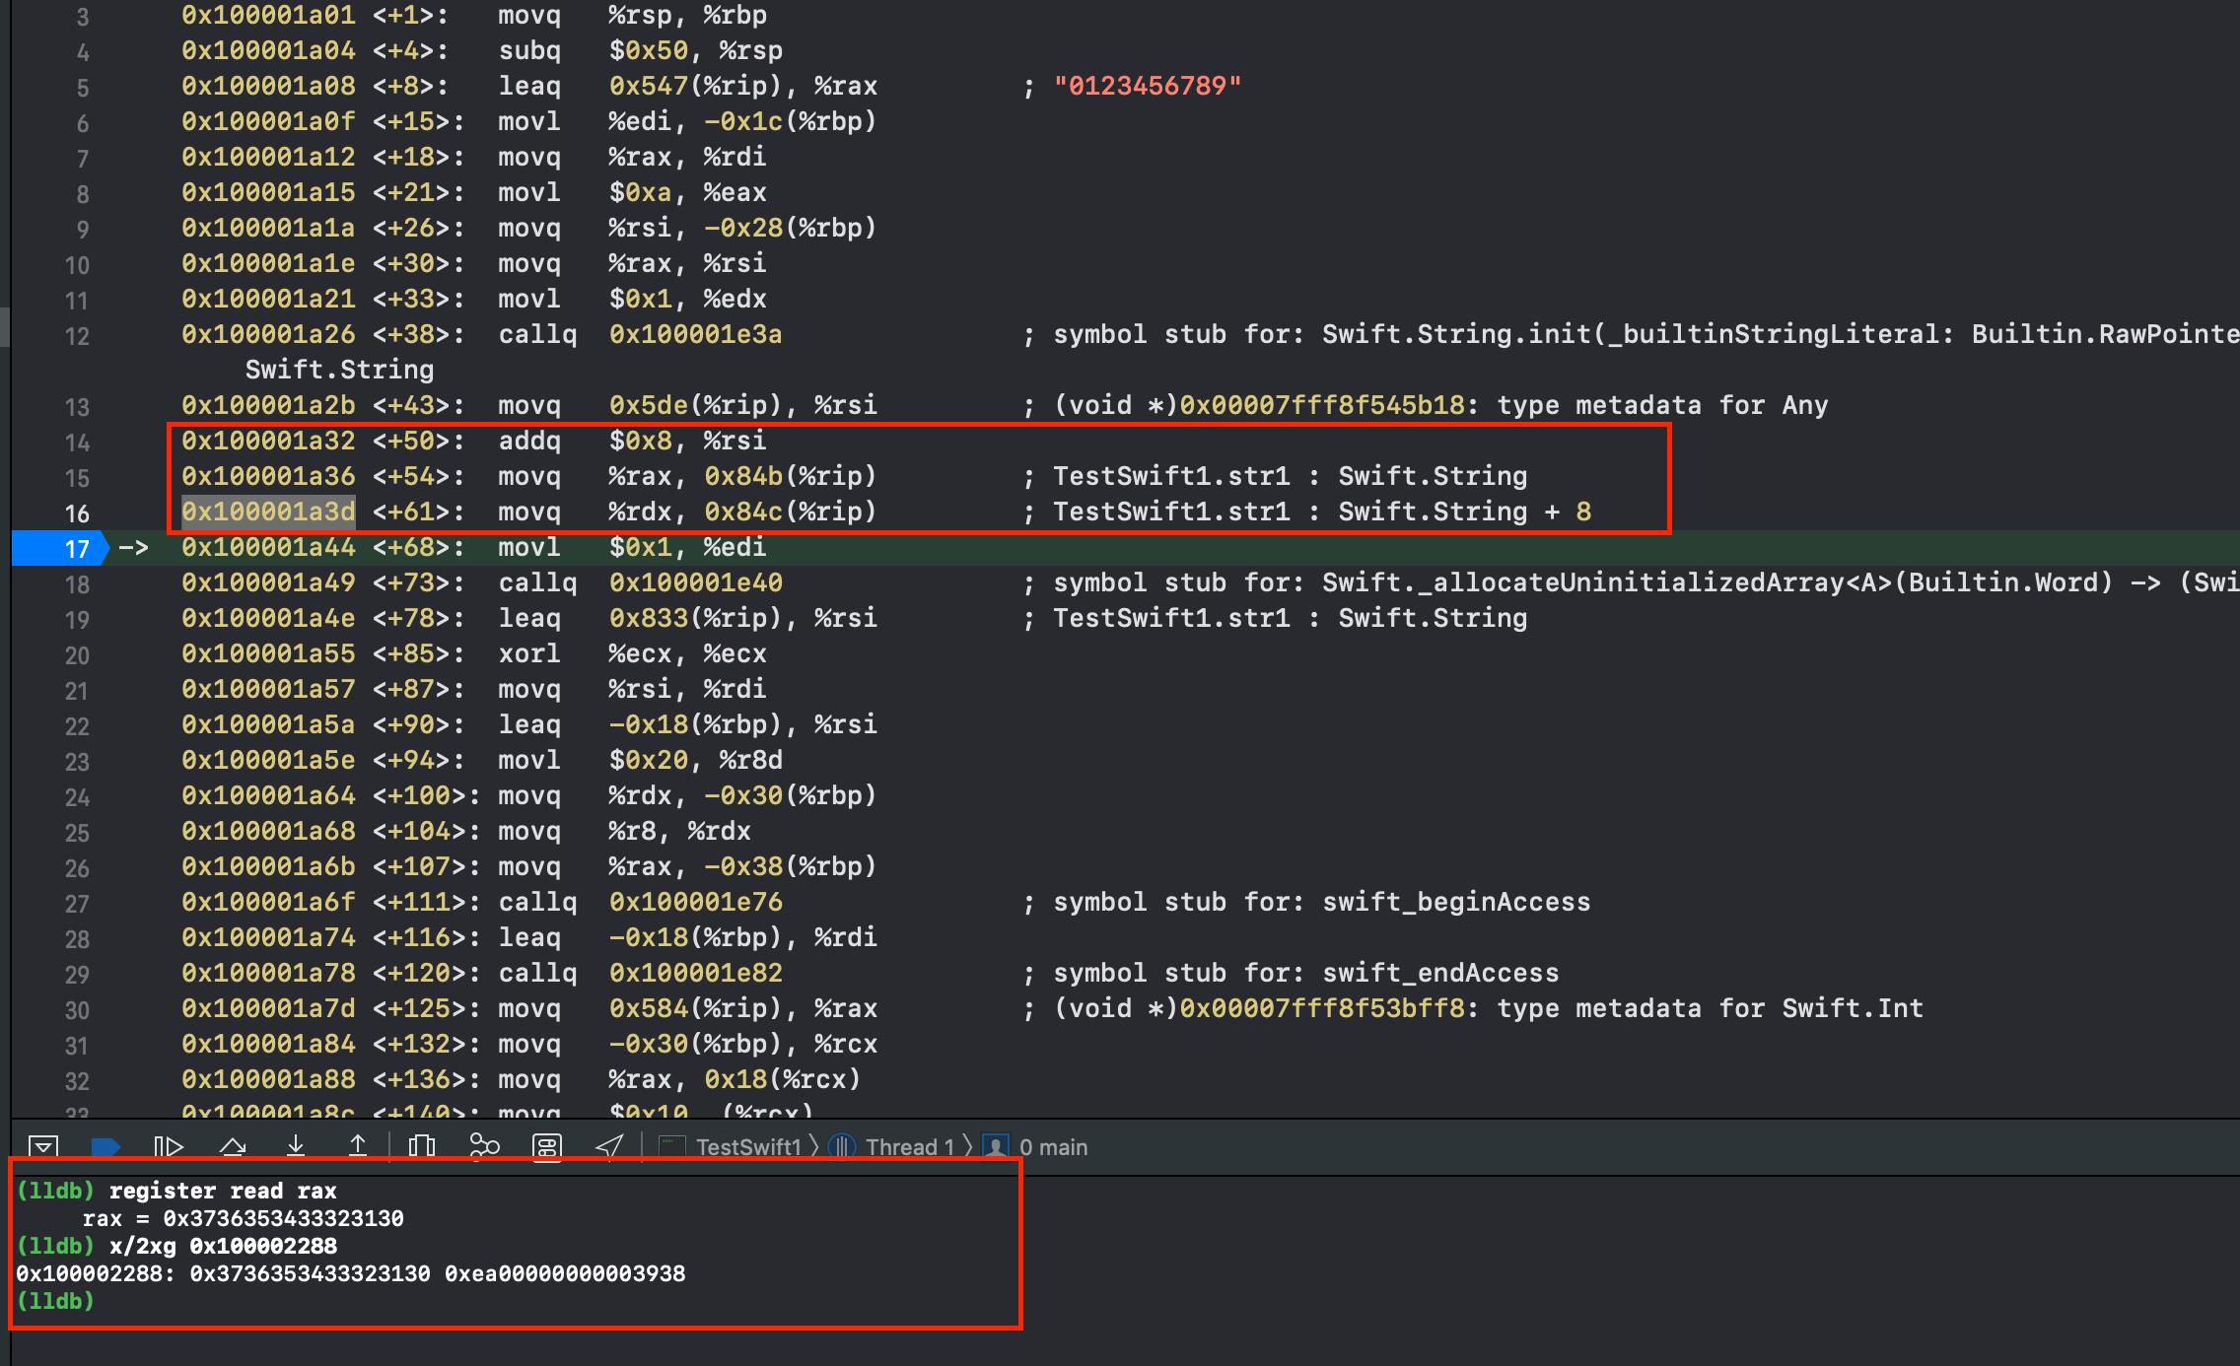Image resolution: width=2240 pixels, height=1366 pixels.
Task: Click the callq 0x100001e3a operand
Action: click(x=695, y=334)
